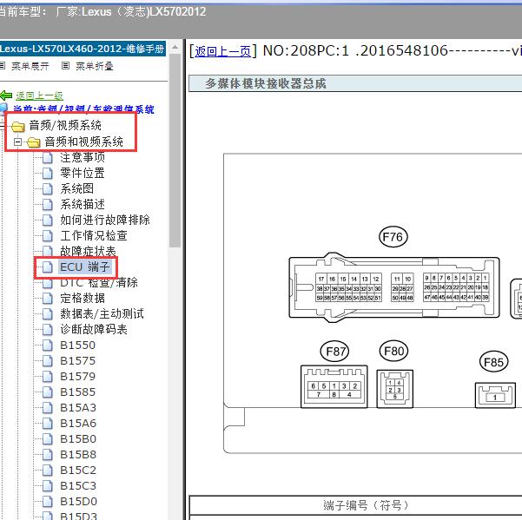Go back via 返回上一级 link
Screen dimensions: 522x520
pos(39,95)
